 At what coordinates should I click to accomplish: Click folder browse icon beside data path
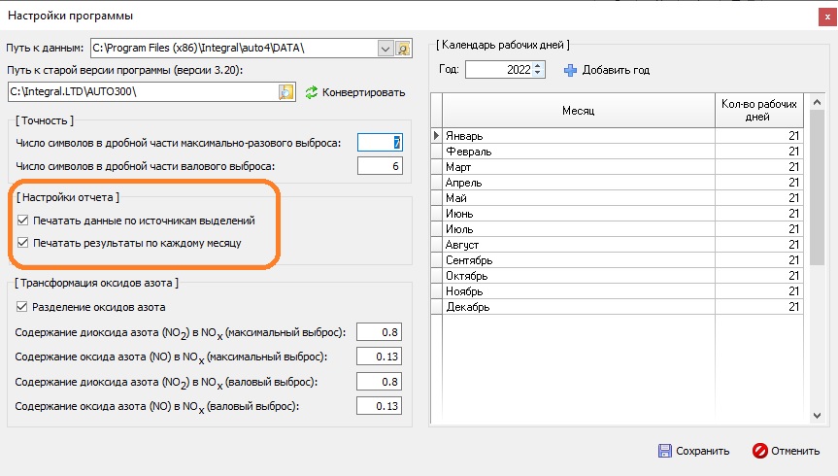click(404, 48)
